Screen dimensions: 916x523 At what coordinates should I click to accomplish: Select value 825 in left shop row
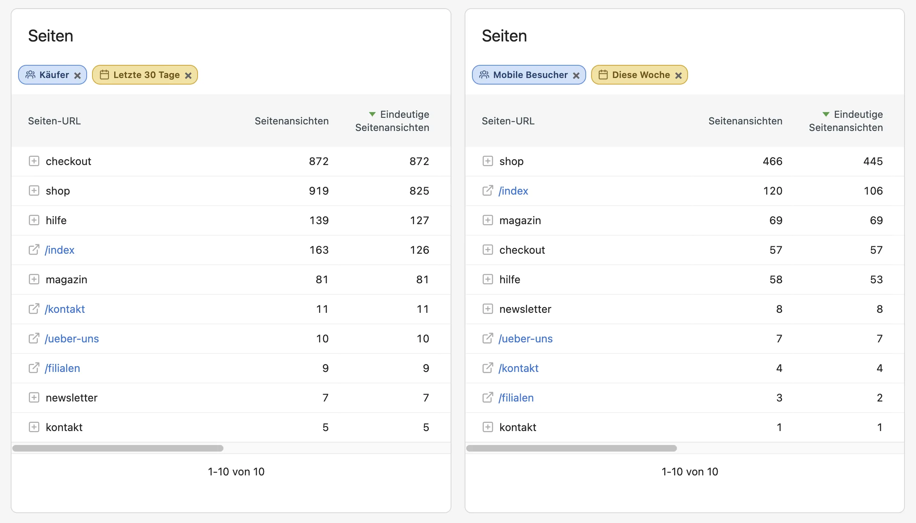point(419,191)
